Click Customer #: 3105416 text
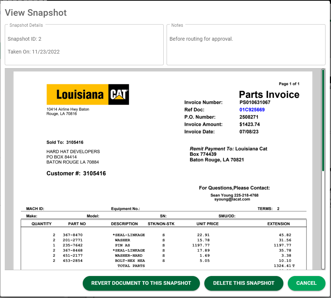The image size is (331, 298). (76, 173)
